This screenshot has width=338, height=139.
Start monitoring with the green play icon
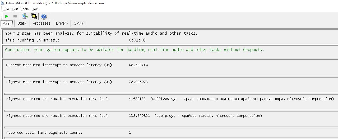pos(7,16)
